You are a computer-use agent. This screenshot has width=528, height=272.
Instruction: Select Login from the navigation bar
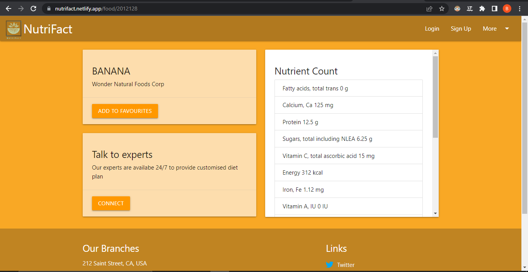click(x=432, y=28)
